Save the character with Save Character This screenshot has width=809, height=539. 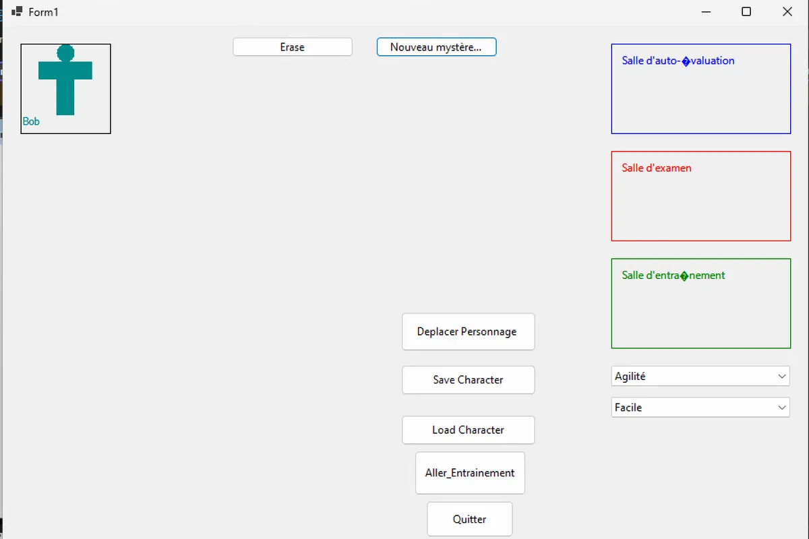point(468,380)
